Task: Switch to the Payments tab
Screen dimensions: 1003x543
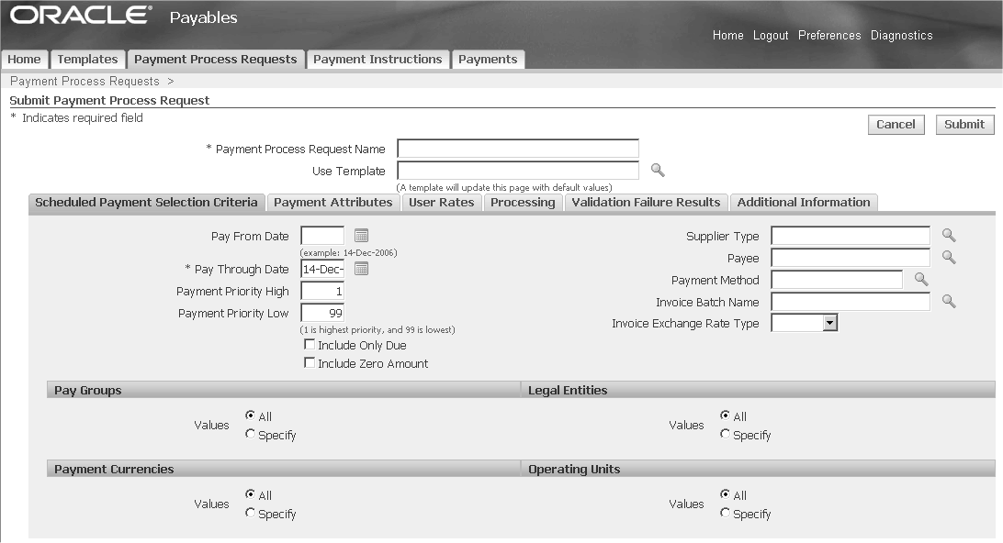Action: [488, 60]
